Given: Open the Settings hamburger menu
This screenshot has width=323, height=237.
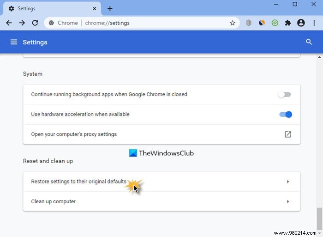Looking at the screenshot, I should tap(14, 42).
